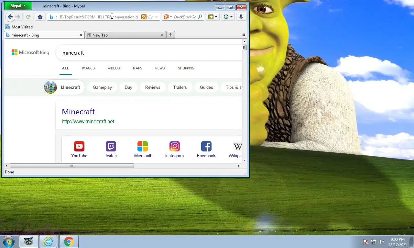Focus the DuckDuckGo search field
This screenshot has width=414, height=248.
point(185,17)
